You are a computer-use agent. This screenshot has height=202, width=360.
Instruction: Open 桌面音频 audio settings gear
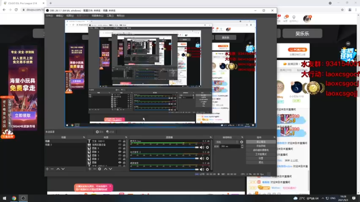pos(207,170)
